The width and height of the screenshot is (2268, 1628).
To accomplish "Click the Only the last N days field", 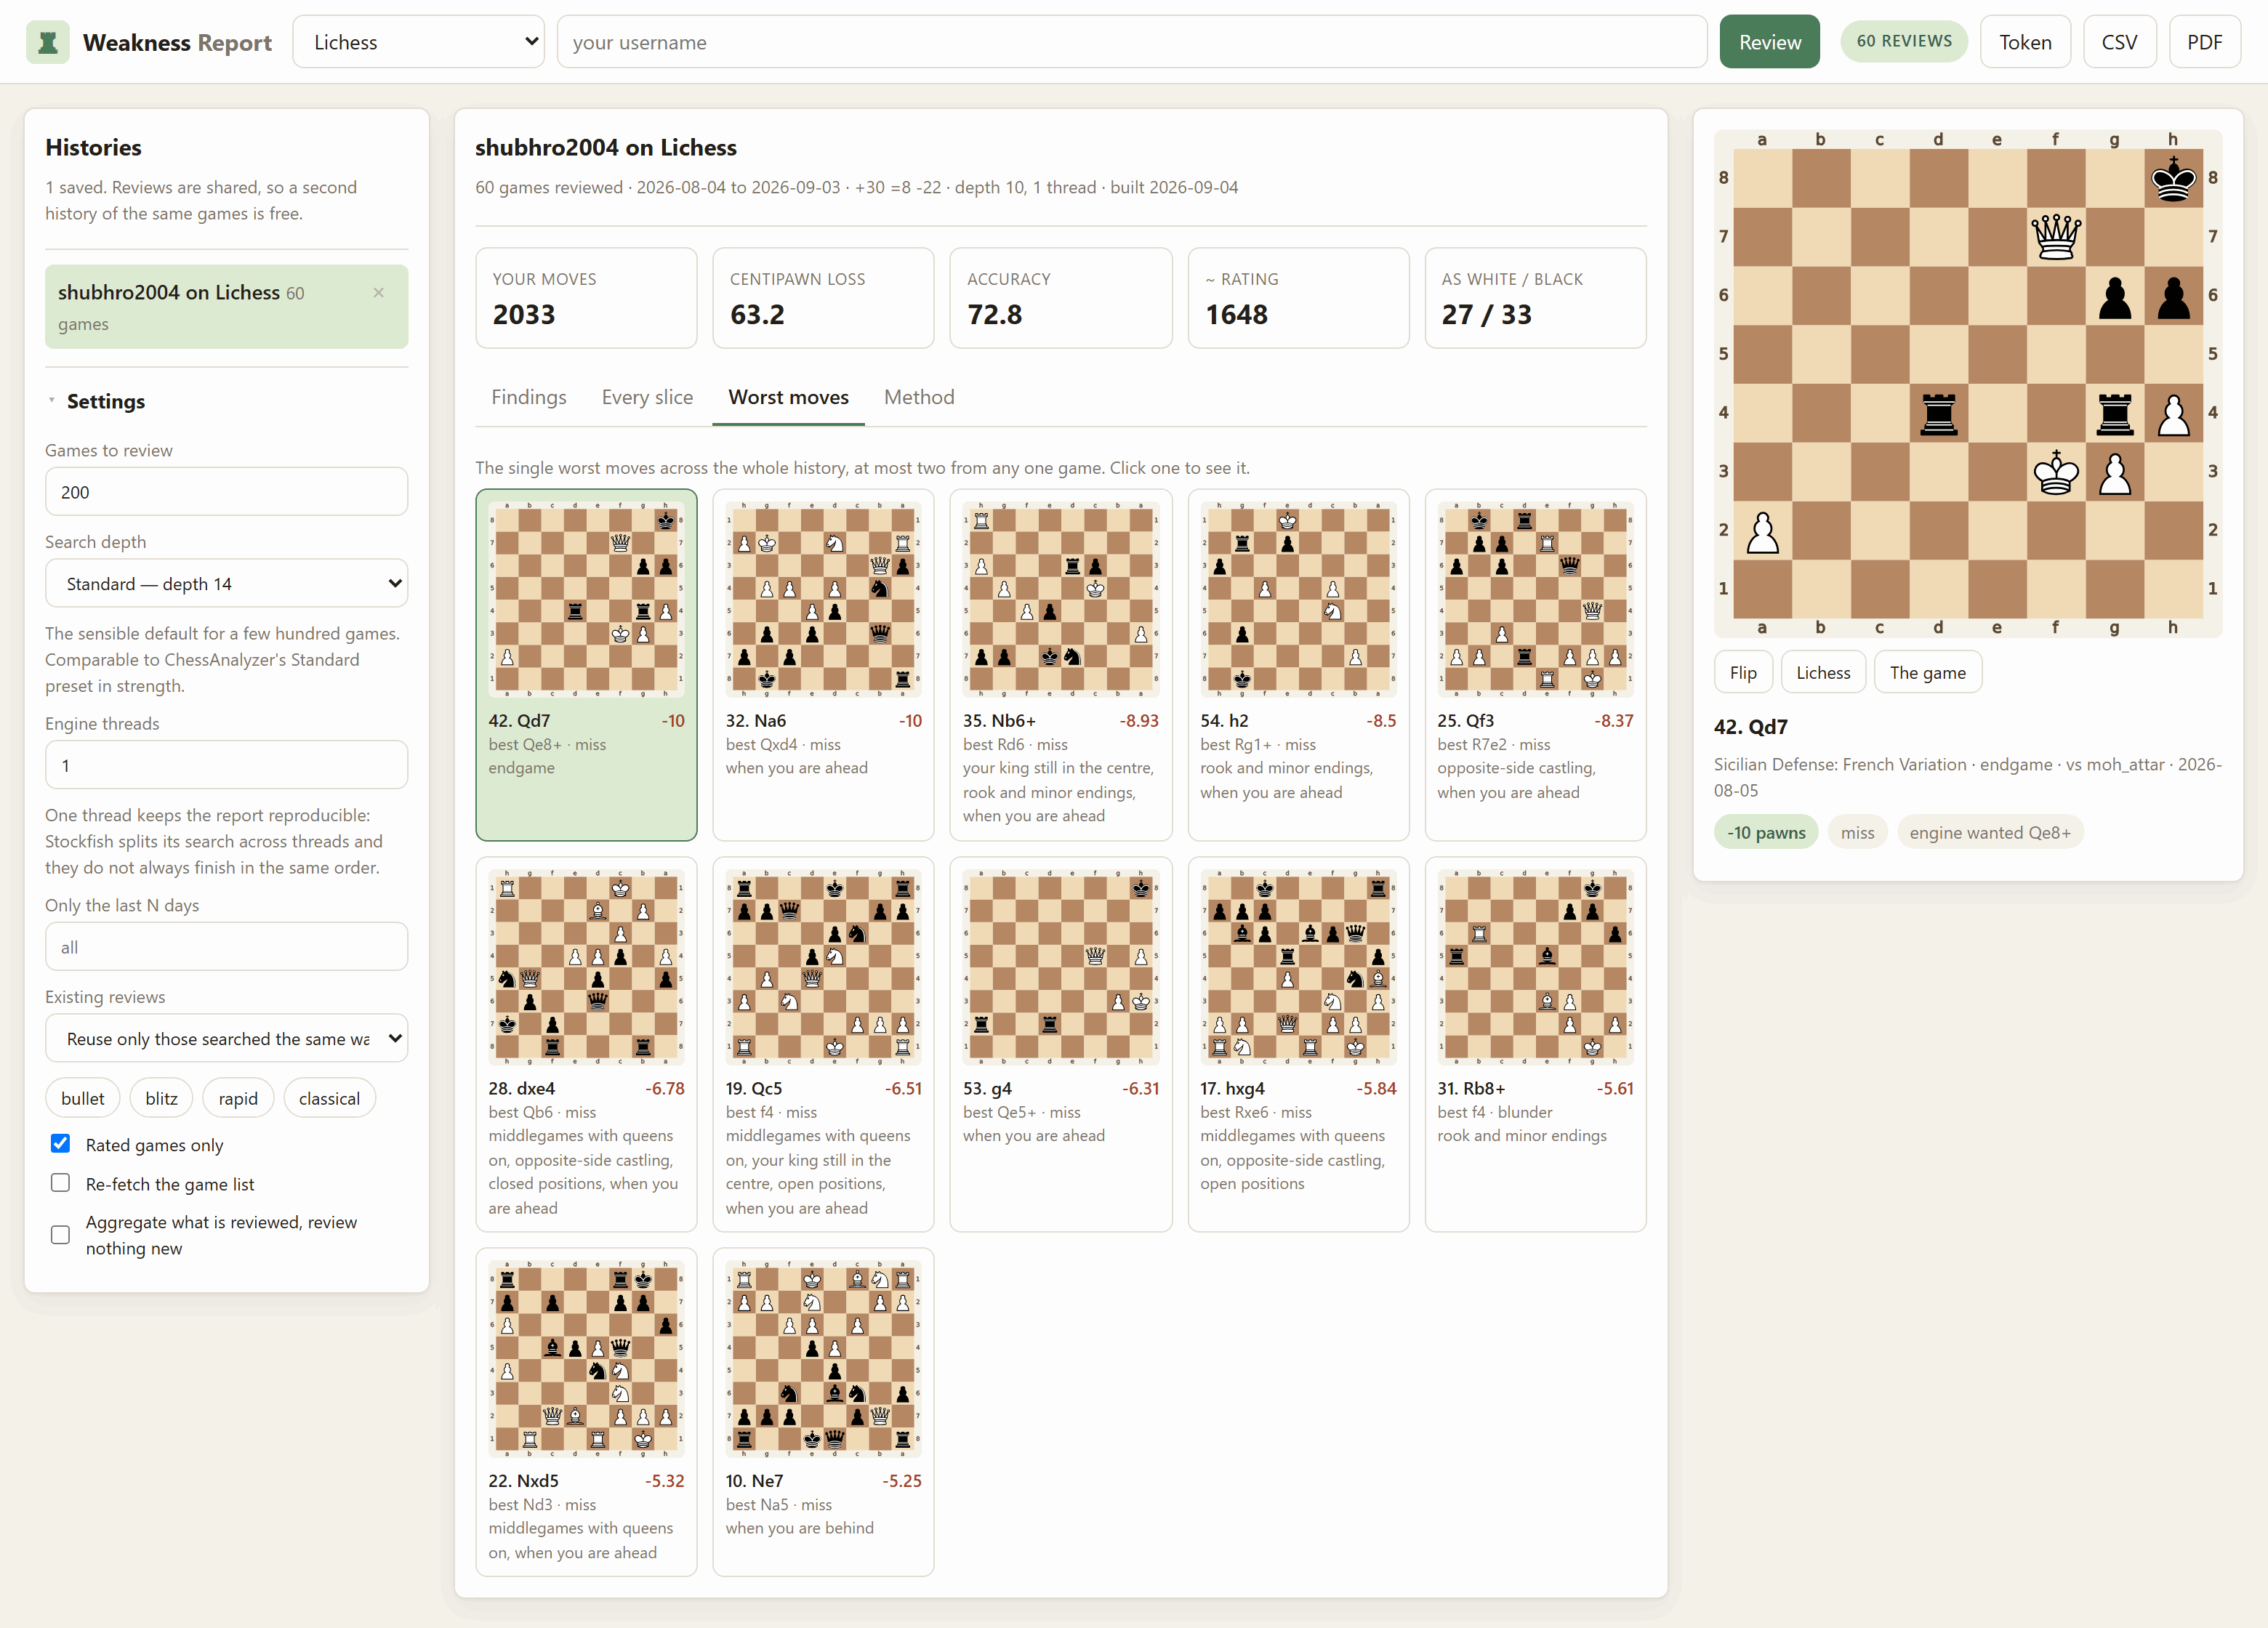I will (x=226, y=947).
